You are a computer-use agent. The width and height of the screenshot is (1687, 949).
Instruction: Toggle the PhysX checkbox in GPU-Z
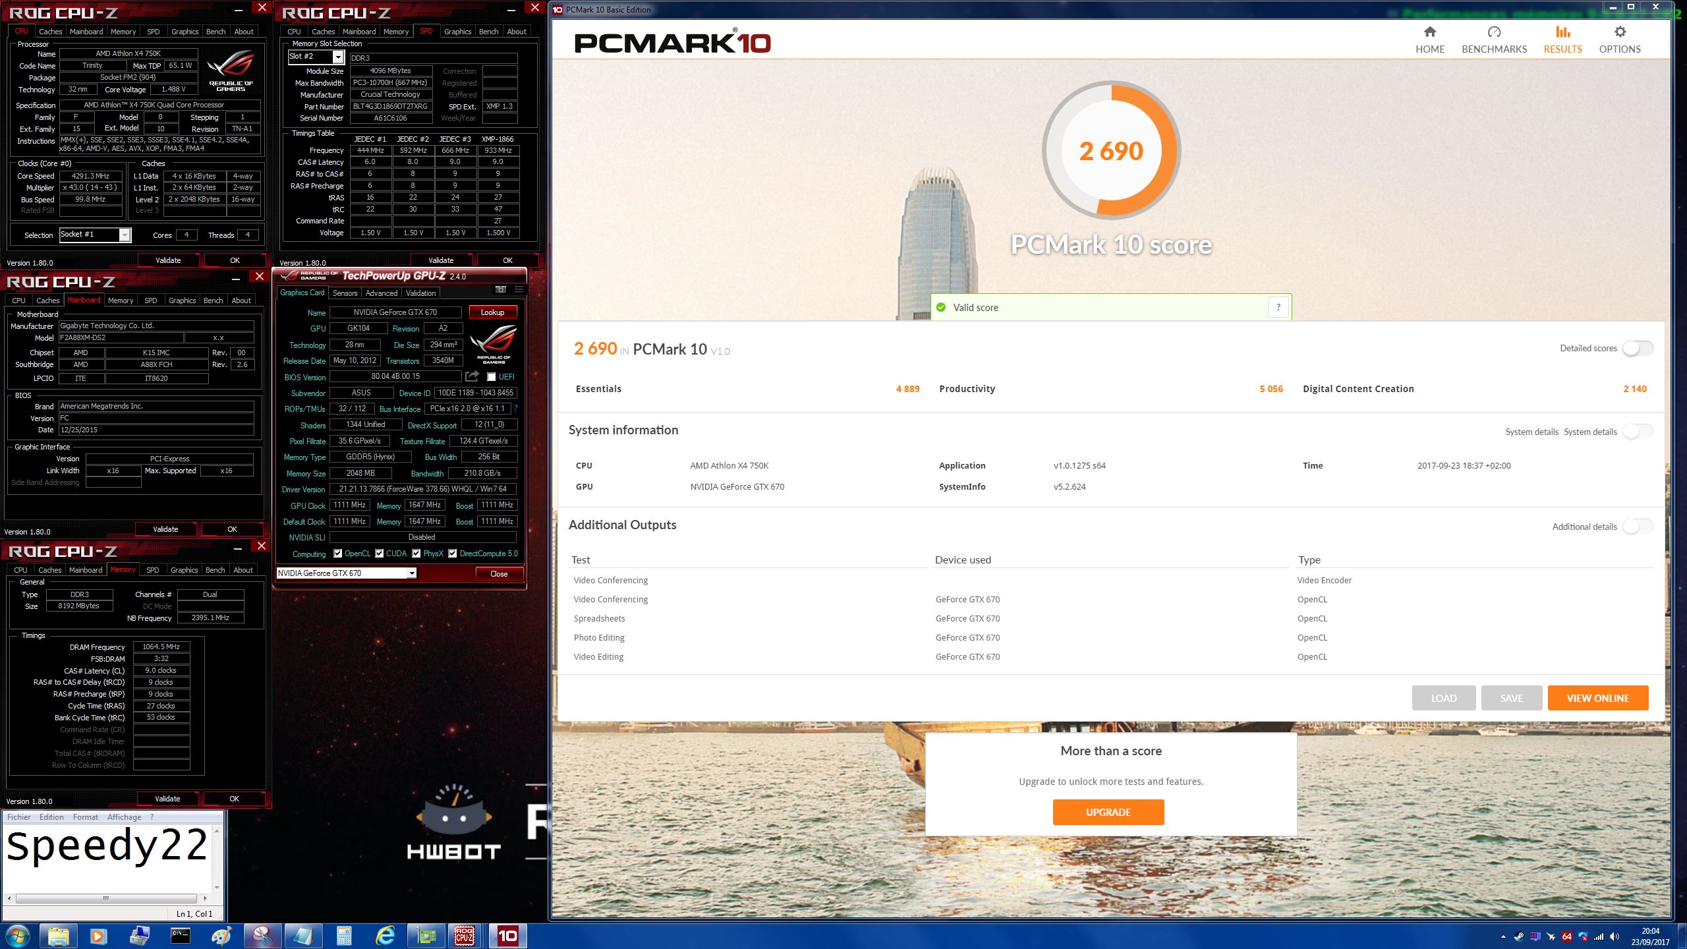tap(416, 554)
